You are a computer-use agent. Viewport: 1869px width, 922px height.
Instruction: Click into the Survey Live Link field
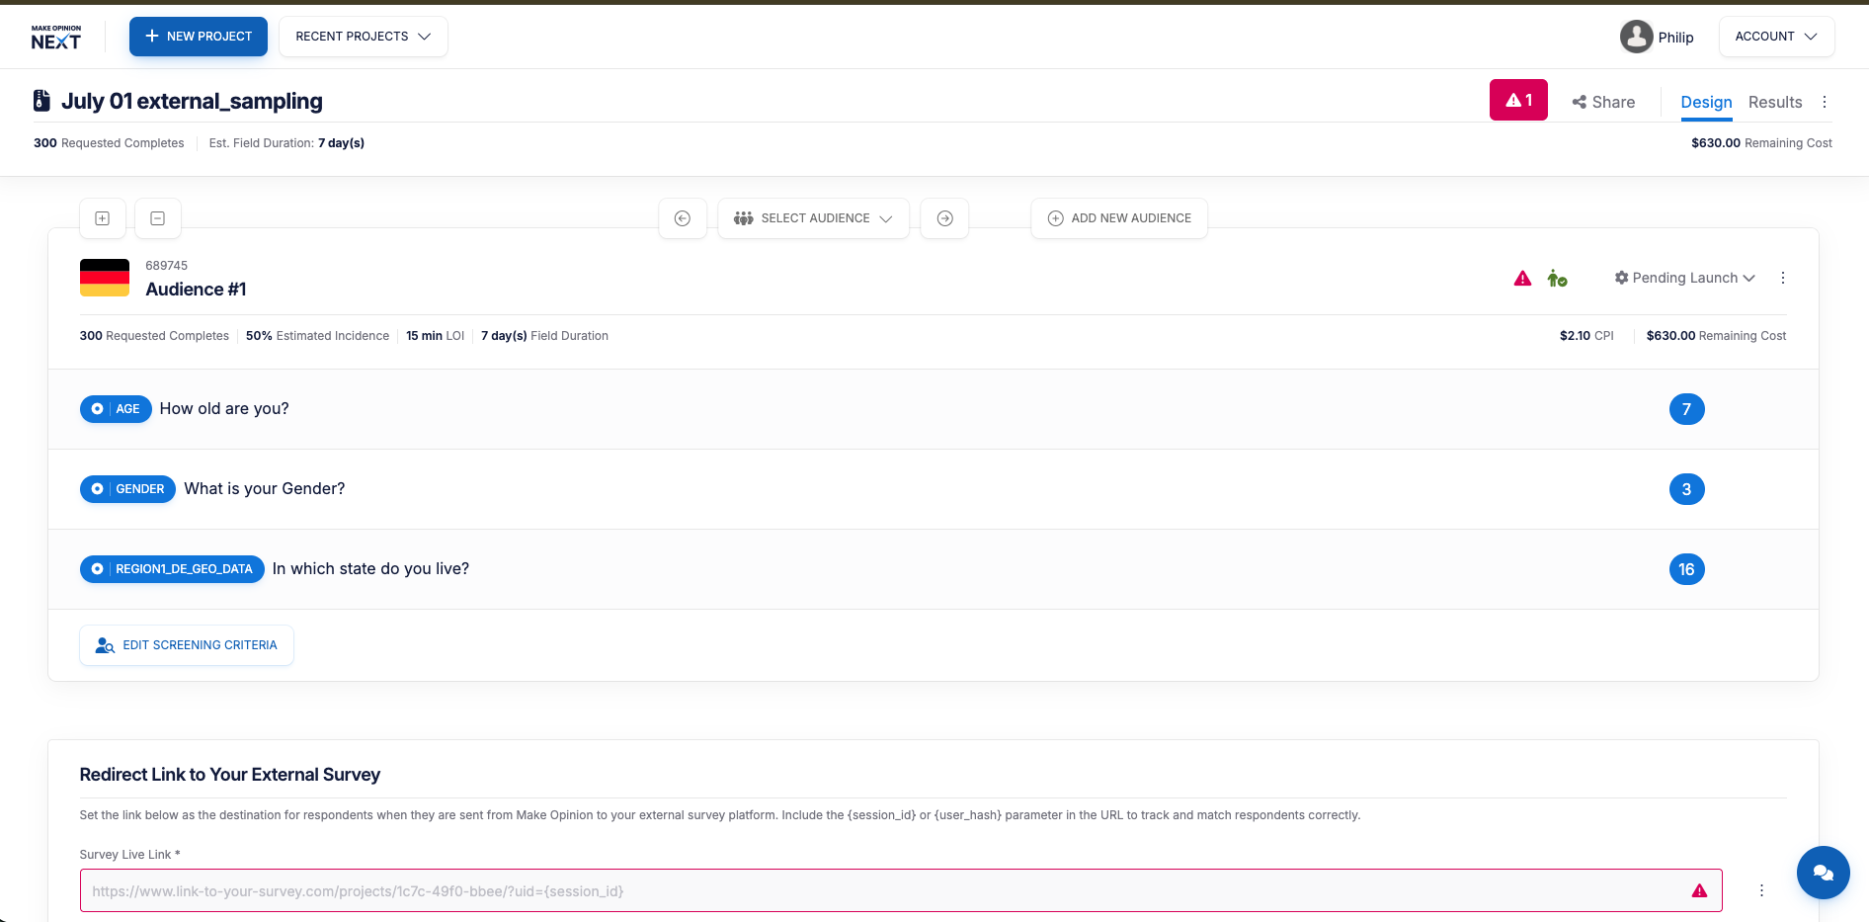(901, 890)
